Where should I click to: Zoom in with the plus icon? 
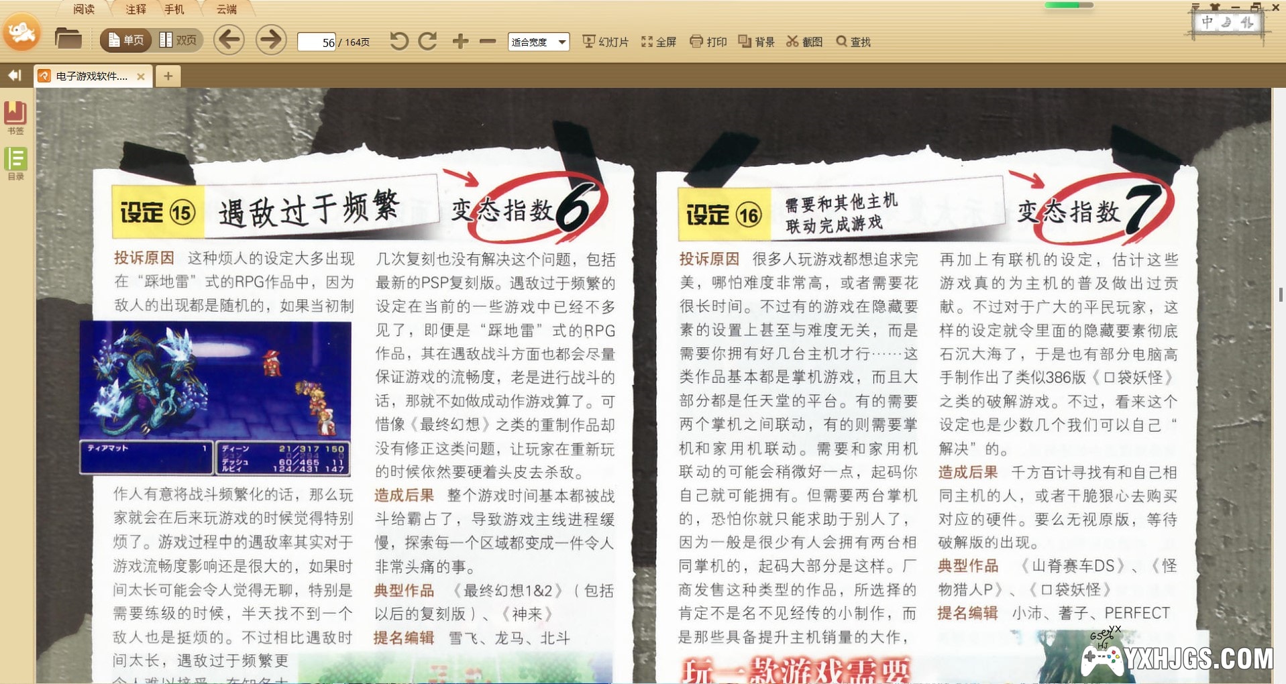[x=460, y=42]
